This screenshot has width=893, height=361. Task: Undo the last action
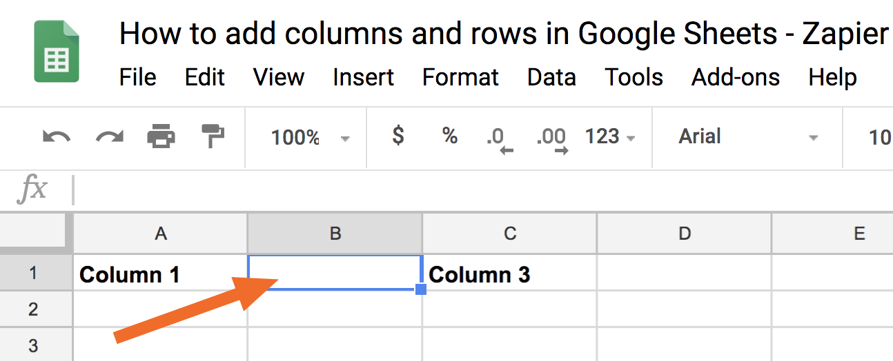click(57, 136)
